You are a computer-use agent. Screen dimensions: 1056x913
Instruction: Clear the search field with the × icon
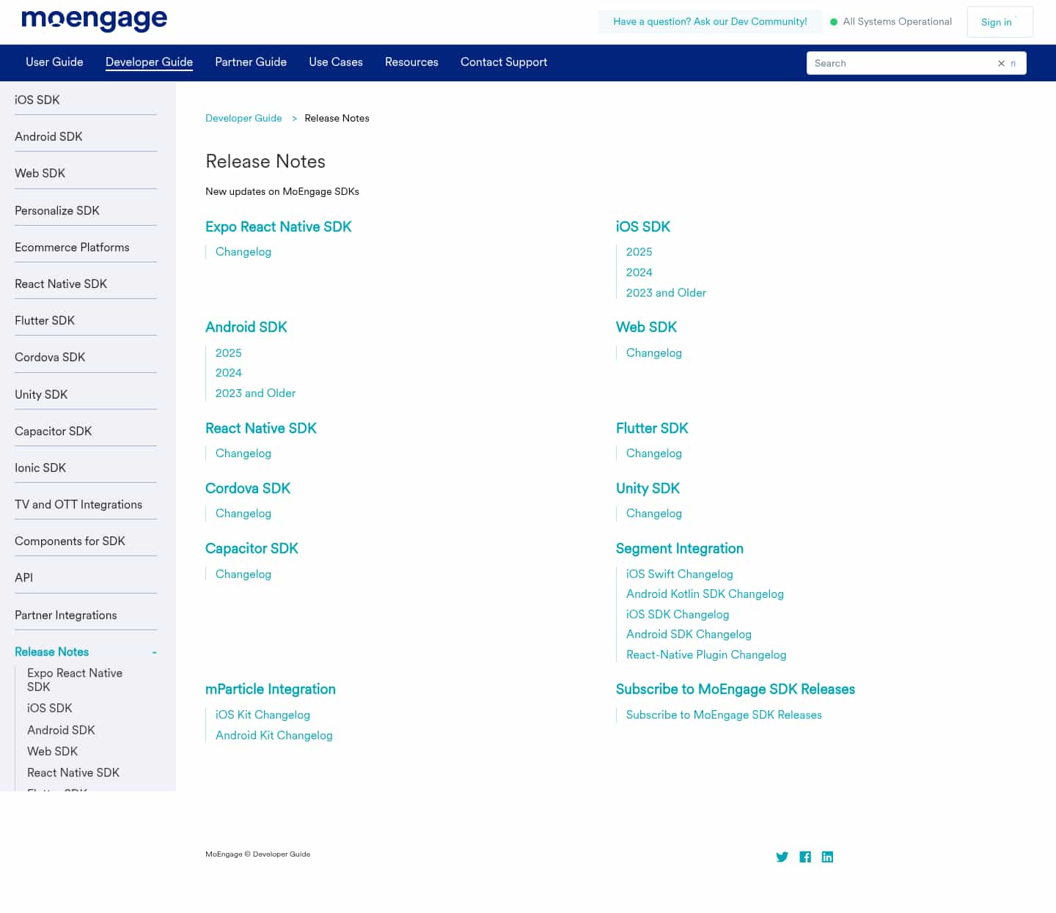coord(1001,63)
